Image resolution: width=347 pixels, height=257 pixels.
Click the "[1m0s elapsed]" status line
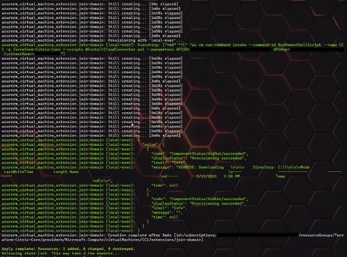(x=165, y=9)
